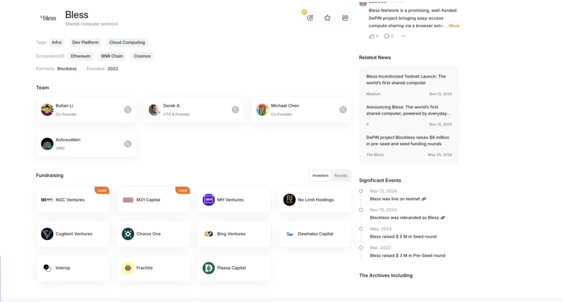Click the Plassa Capital logo
The height and width of the screenshot is (302, 563).
tap(208, 268)
